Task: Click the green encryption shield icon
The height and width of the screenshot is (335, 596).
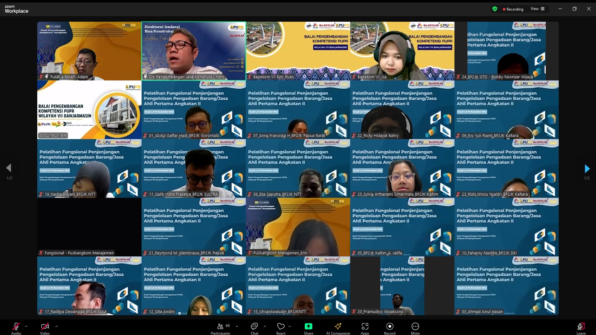Action: point(495,9)
